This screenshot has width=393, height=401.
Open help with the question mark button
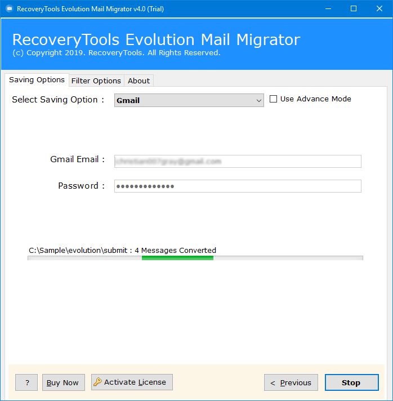click(x=26, y=382)
